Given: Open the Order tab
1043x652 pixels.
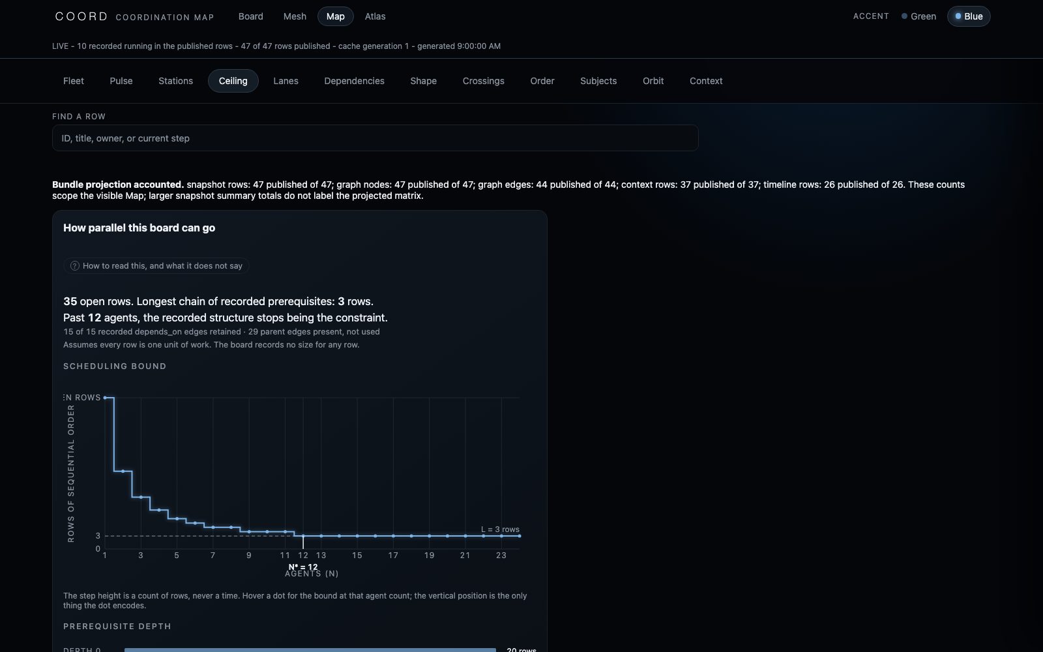Looking at the screenshot, I should 542,81.
